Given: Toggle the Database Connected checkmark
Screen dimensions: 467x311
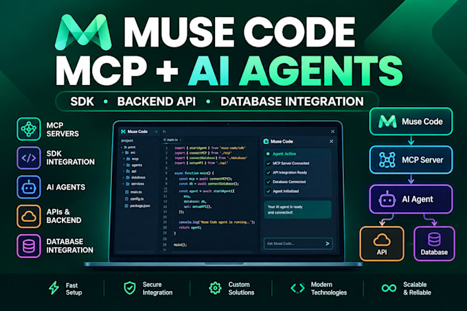Looking at the screenshot, I should click(x=268, y=182).
